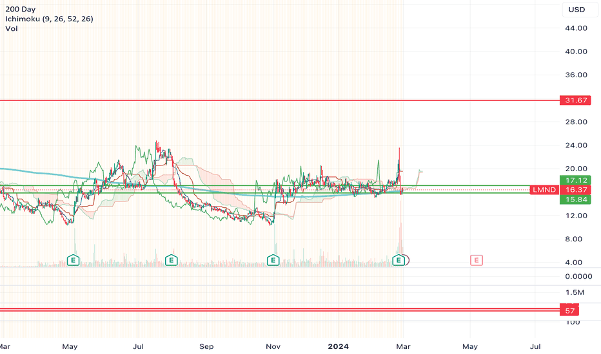Click the green 17.12 price label
601x354 pixels.
click(x=576, y=180)
